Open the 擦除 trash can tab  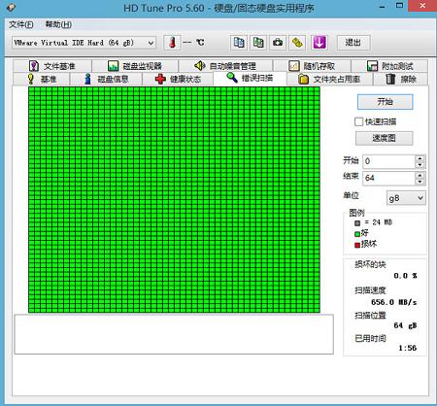(x=400, y=79)
